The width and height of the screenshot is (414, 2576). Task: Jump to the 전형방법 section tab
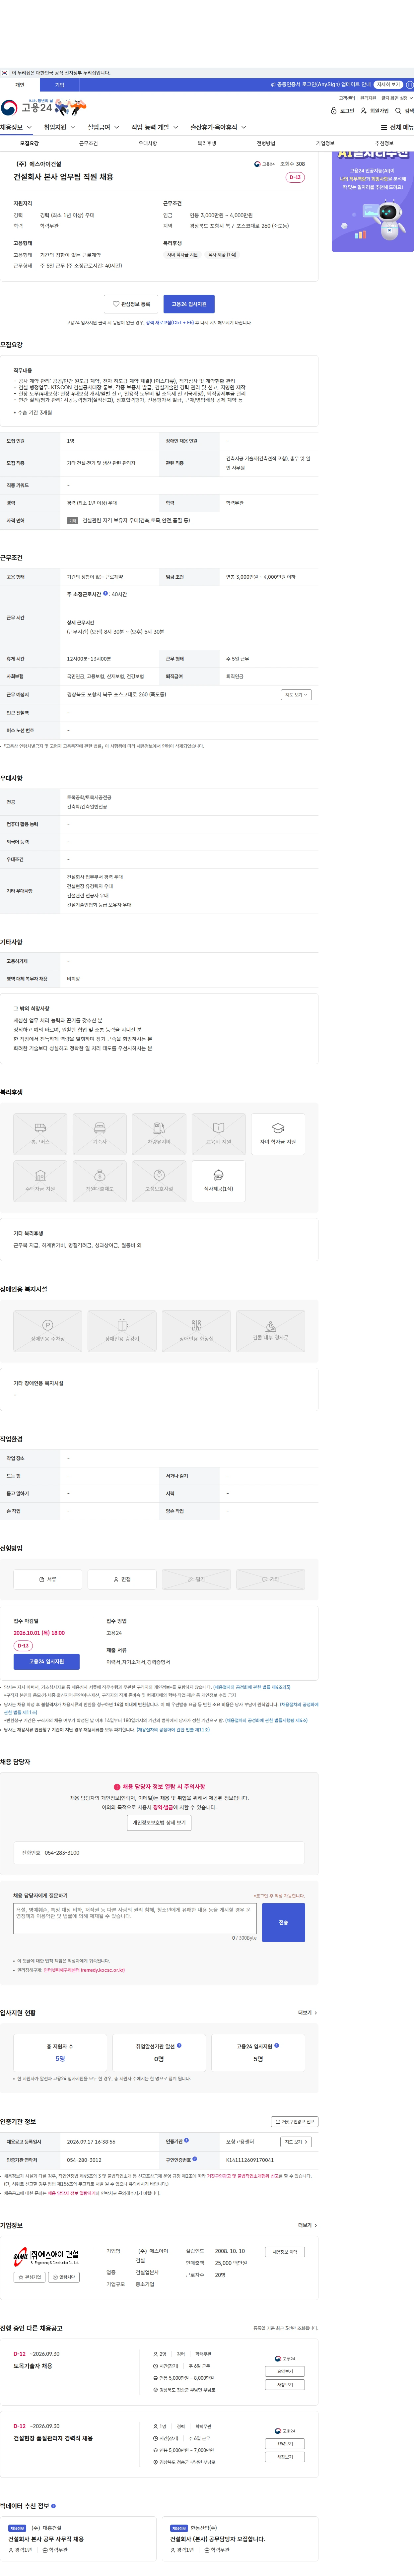[266, 143]
